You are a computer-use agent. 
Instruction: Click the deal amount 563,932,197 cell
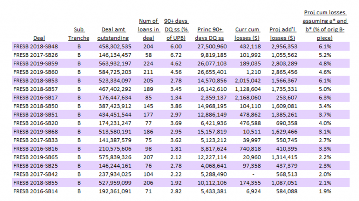(114, 63)
